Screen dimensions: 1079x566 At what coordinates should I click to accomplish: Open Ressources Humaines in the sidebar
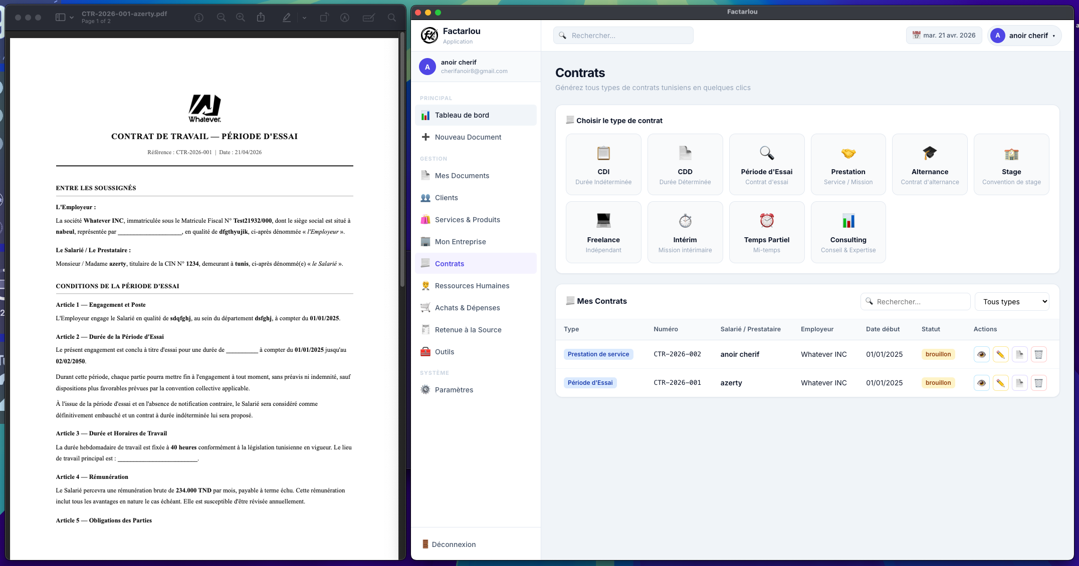(x=472, y=286)
